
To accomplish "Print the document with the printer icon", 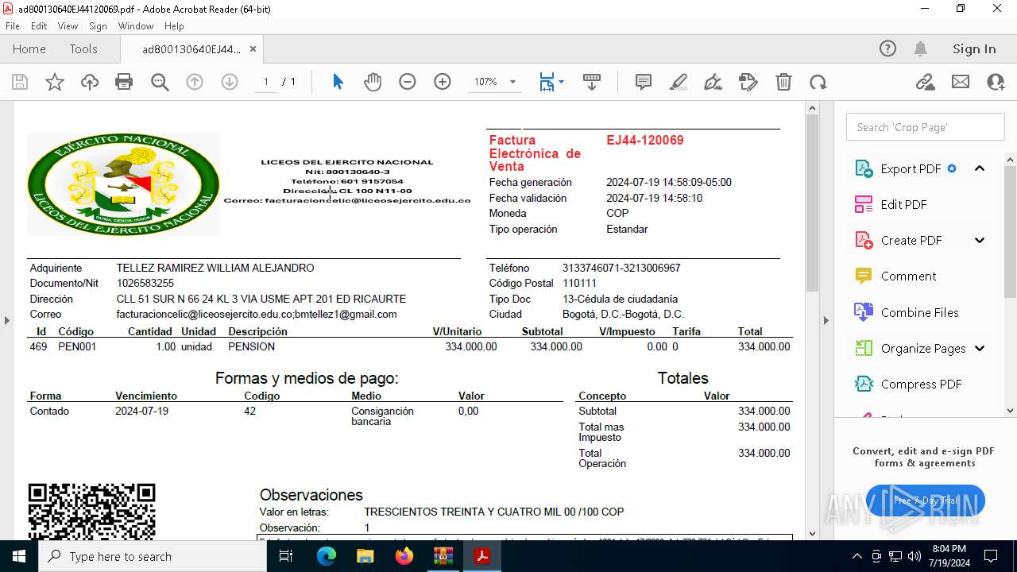I will [x=124, y=82].
